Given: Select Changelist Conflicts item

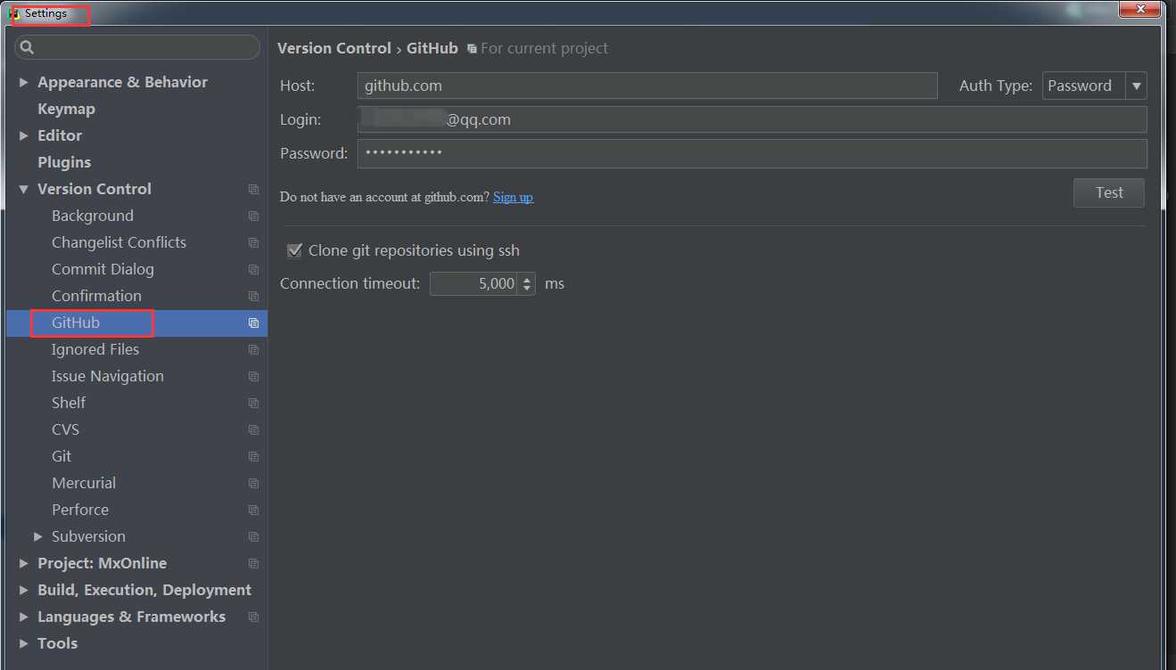Looking at the screenshot, I should pos(119,242).
